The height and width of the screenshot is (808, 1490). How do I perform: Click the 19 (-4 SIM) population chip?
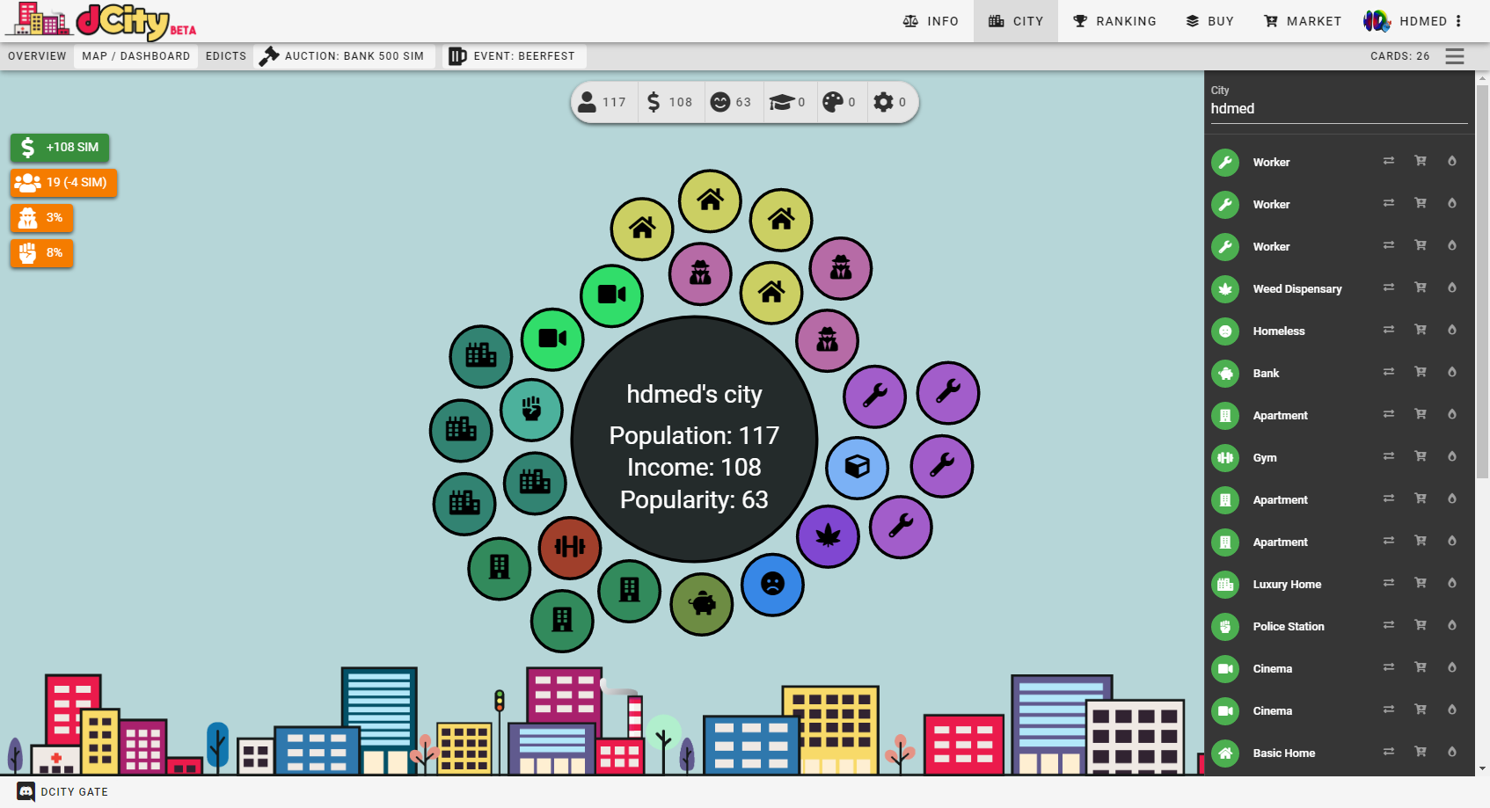pos(63,183)
